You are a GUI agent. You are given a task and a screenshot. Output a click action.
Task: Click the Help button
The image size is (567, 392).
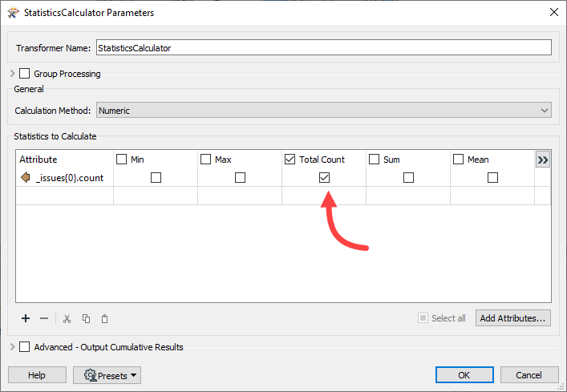click(37, 375)
